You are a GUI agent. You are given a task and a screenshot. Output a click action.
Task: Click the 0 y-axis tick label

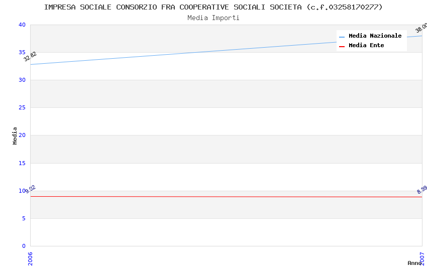click(24, 246)
